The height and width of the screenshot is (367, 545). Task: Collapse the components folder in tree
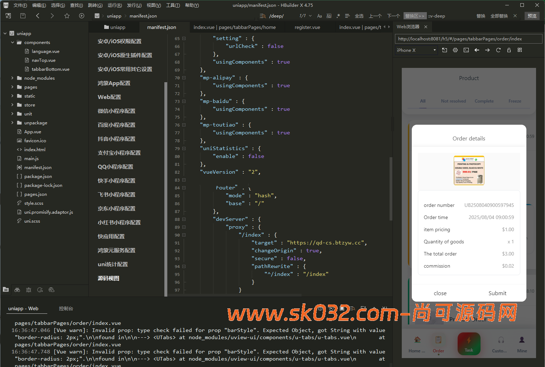pyautogui.click(x=12, y=43)
